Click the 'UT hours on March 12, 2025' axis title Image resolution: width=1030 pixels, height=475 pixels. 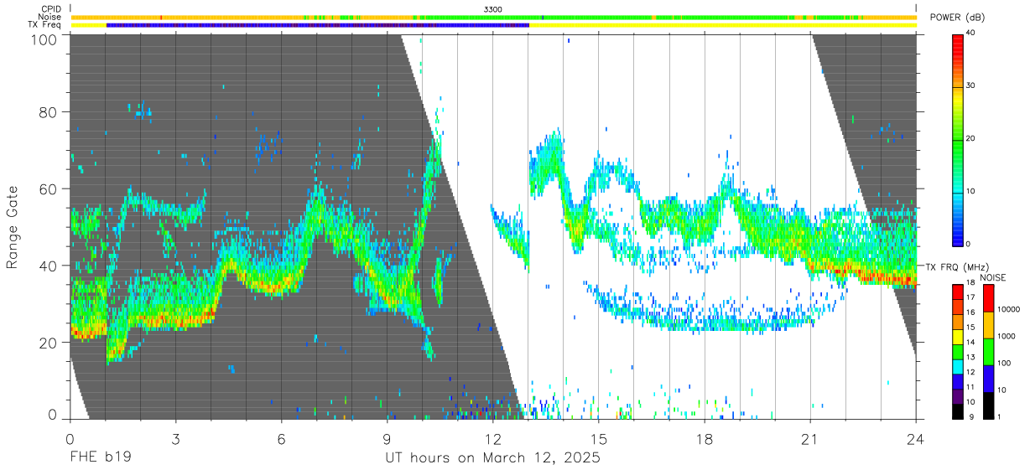click(492, 458)
